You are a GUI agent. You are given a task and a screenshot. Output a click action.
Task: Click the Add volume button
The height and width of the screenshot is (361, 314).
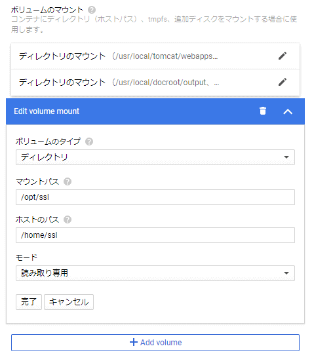155,343
